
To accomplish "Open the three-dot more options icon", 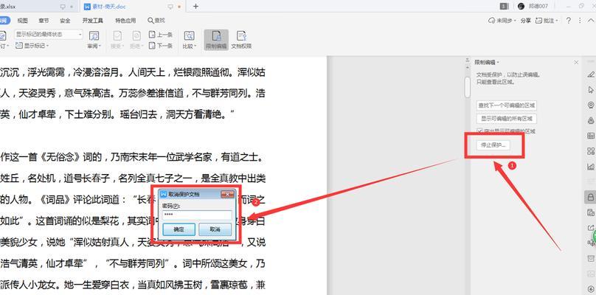I will [x=580, y=21].
